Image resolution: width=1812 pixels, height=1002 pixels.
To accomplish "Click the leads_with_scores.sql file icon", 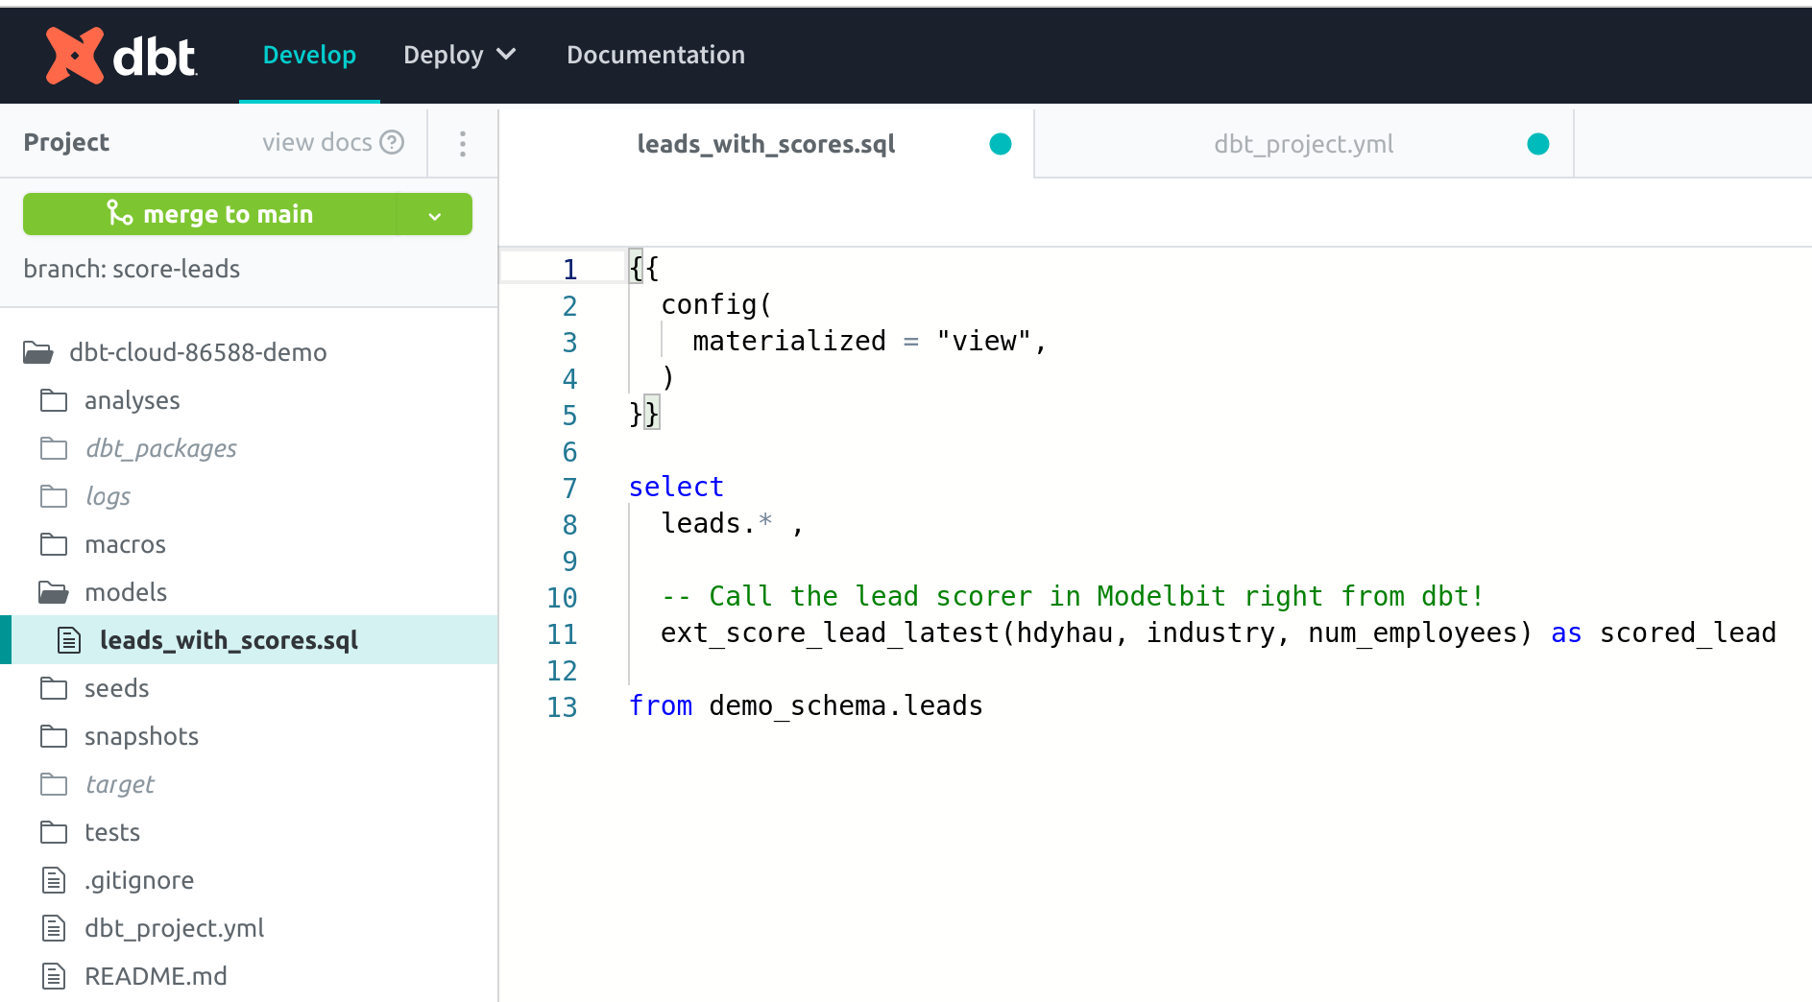I will (x=69, y=639).
